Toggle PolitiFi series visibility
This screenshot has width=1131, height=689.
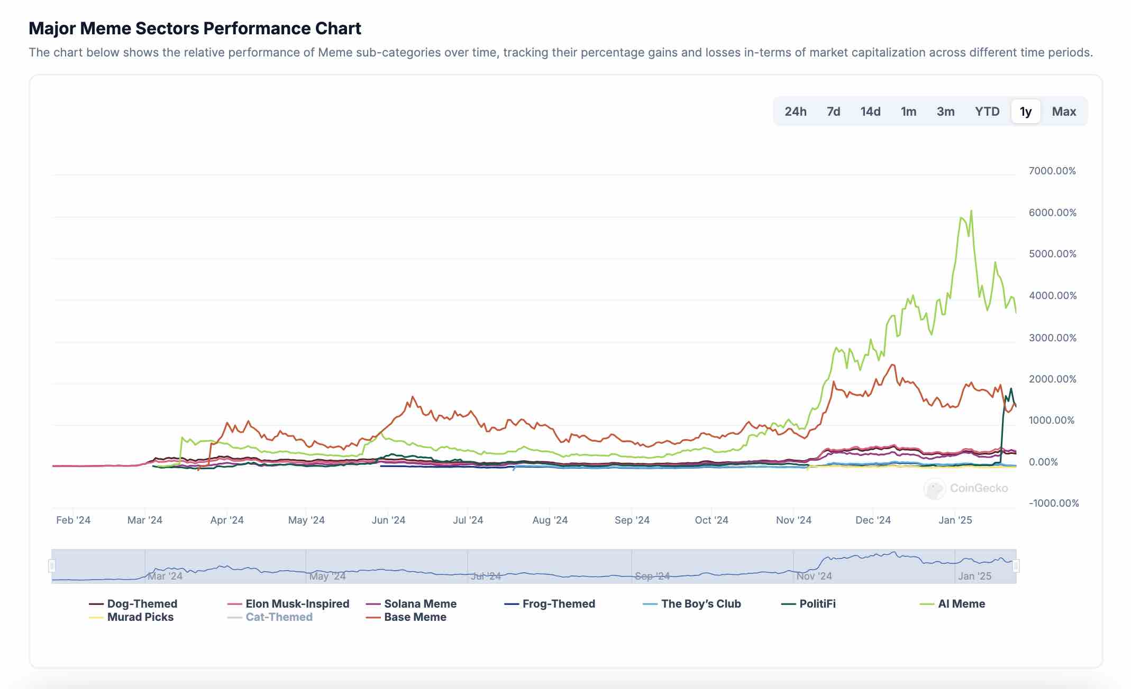808,603
